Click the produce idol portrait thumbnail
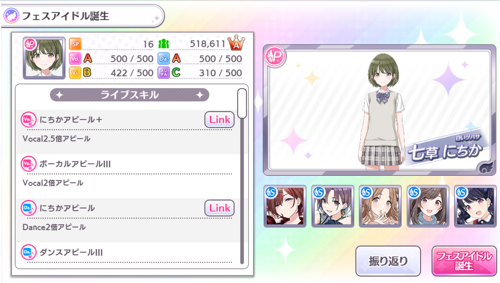The height and width of the screenshot is (283, 500). point(44,58)
